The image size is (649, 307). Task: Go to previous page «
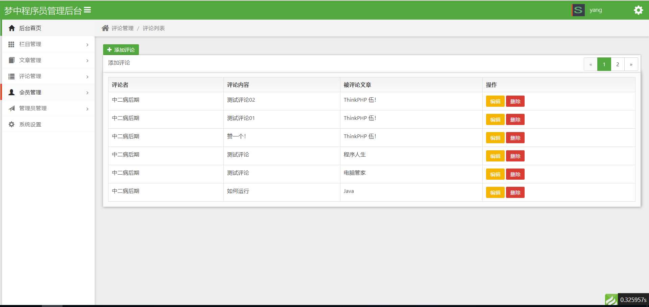tap(591, 64)
